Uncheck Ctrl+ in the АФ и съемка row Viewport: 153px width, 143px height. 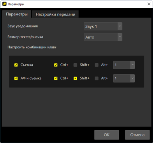56,78
